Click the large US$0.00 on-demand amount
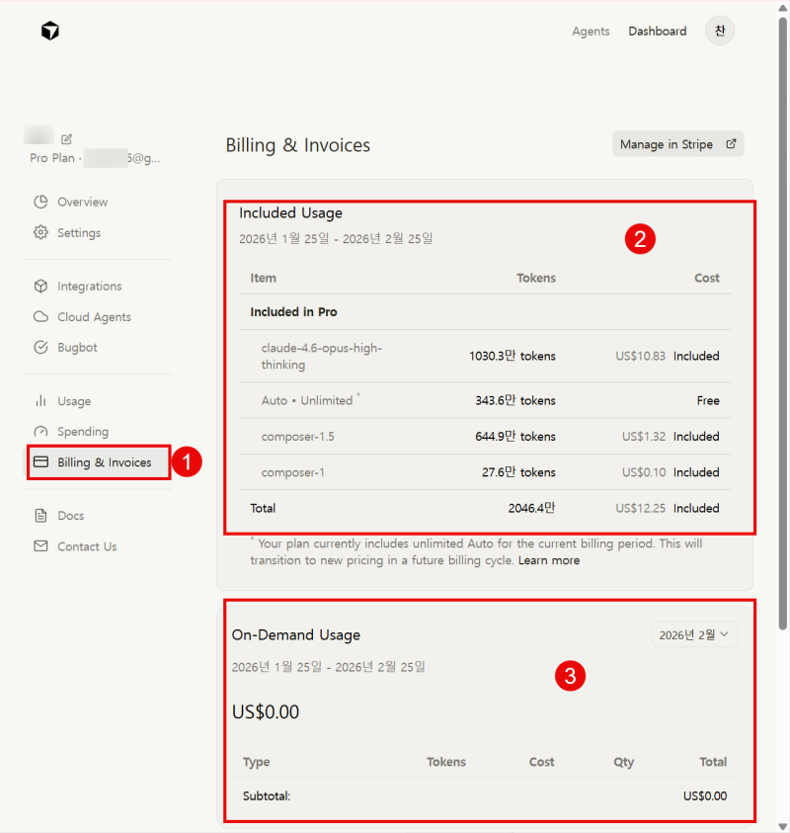This screenshot has height=833, width=790. 266,711
